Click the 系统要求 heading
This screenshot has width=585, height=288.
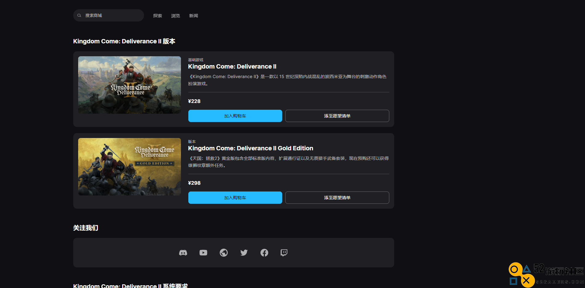pos(130,286)
